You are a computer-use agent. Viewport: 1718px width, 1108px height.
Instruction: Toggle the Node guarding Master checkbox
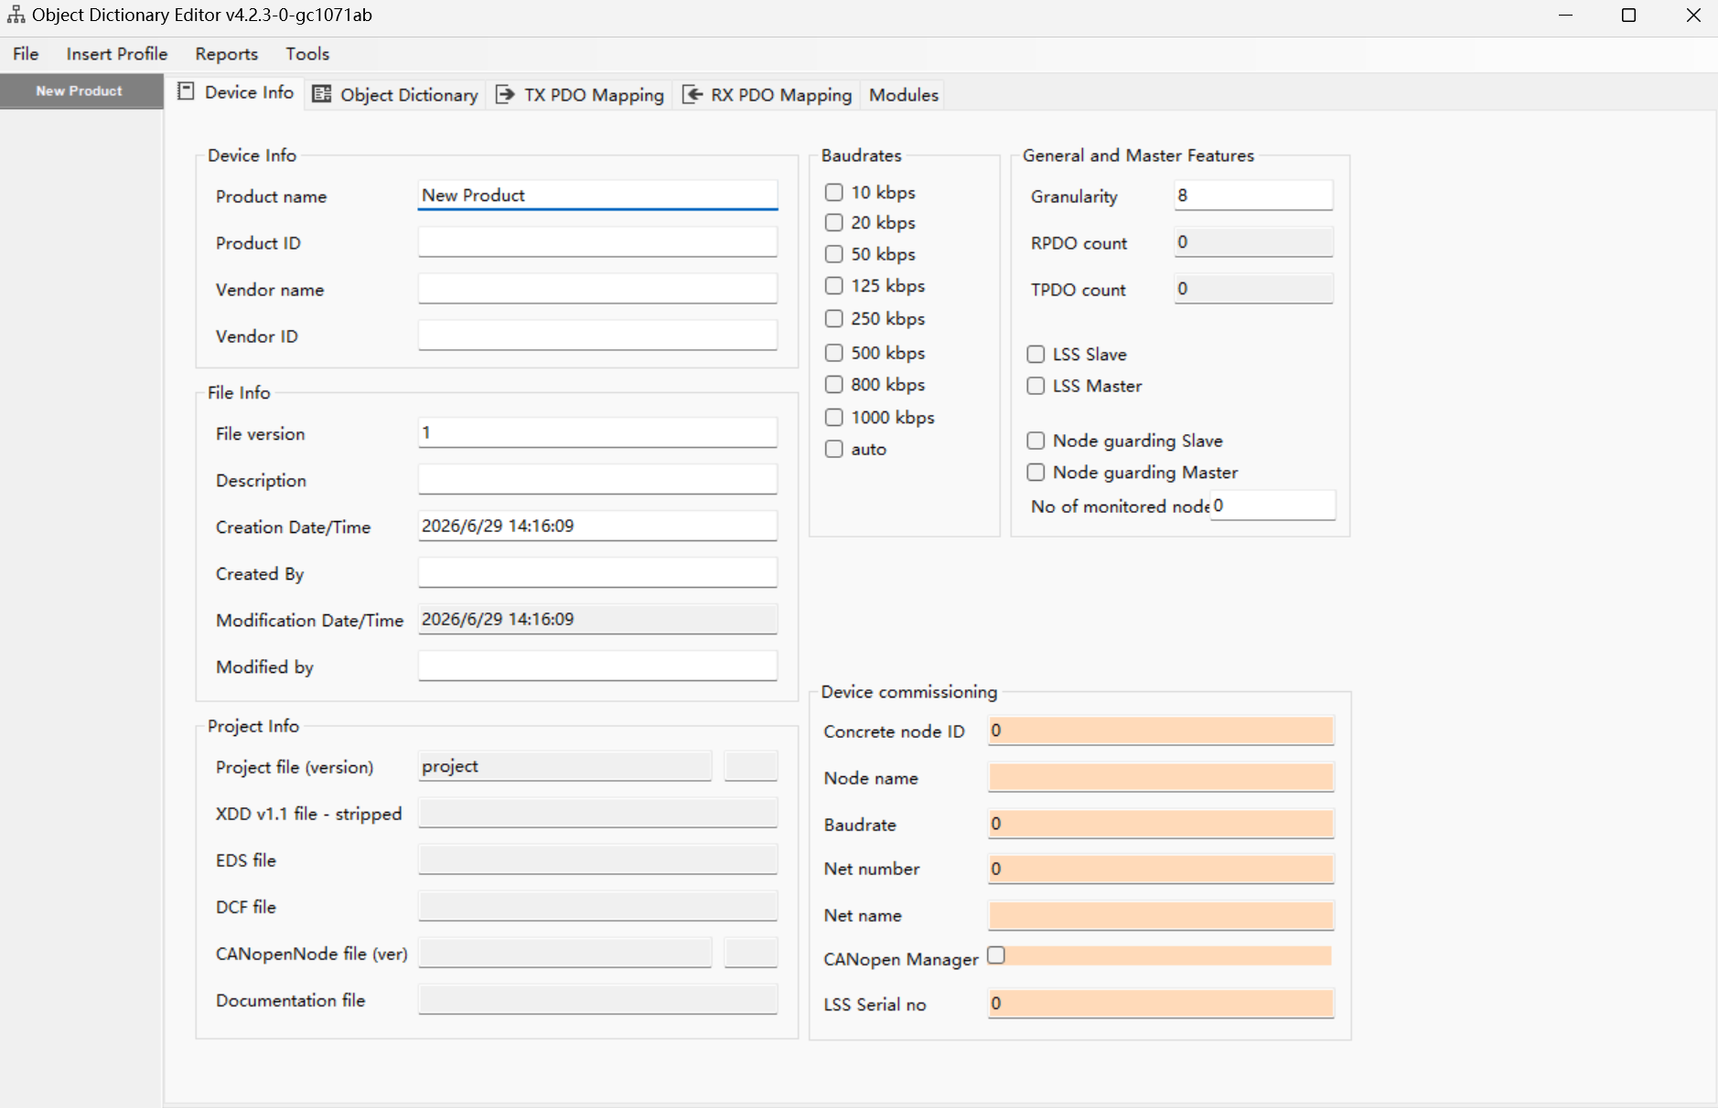[1036, 472]
